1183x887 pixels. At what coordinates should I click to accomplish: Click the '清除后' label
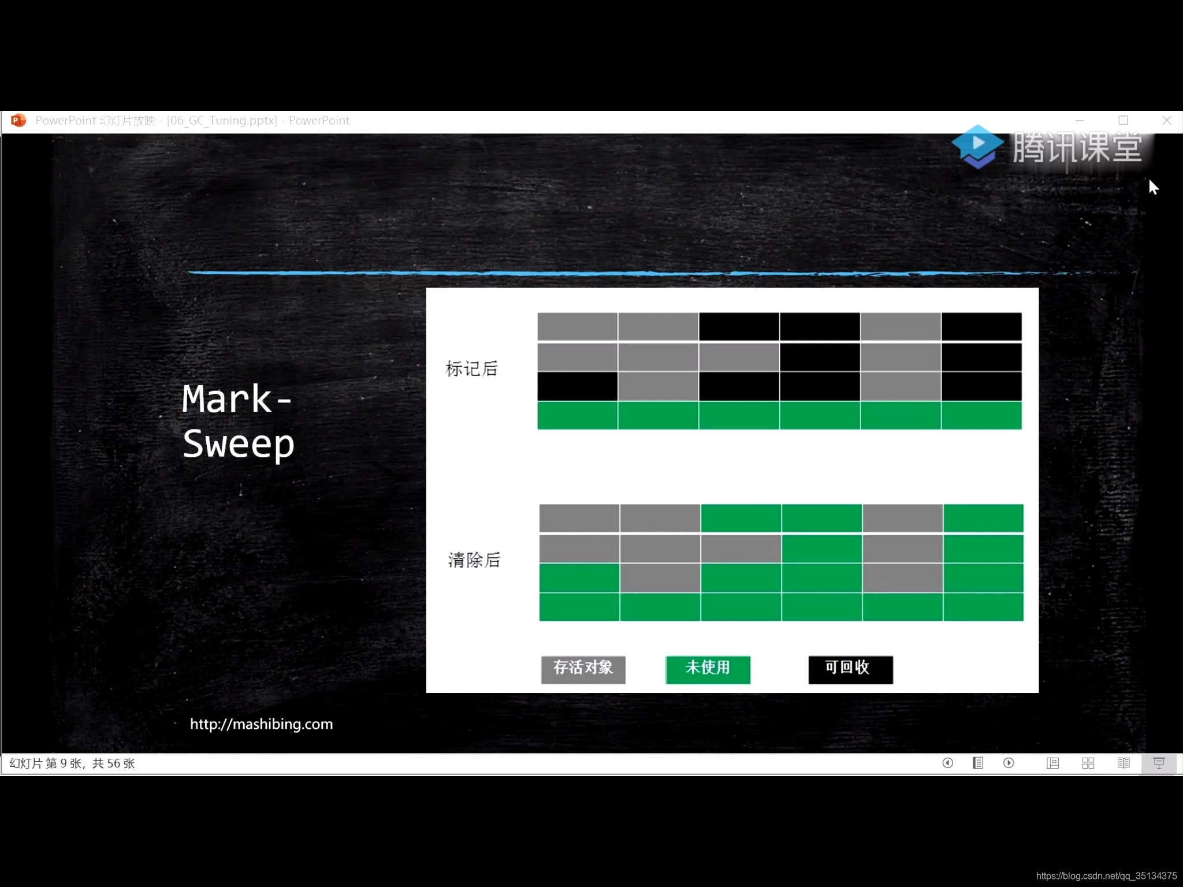(474, 560)
